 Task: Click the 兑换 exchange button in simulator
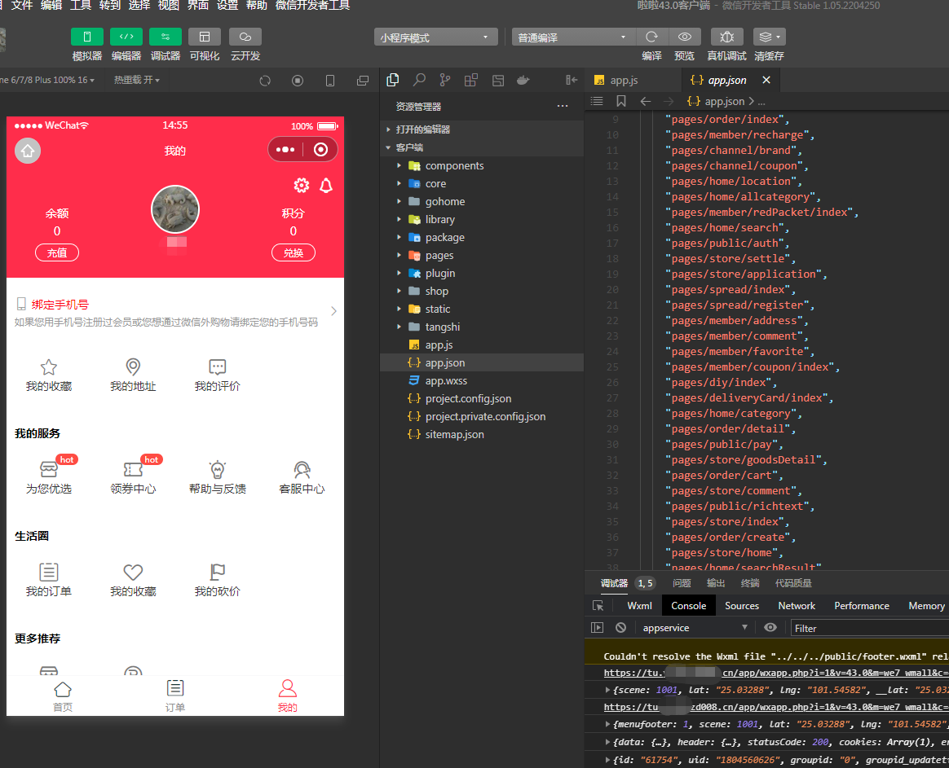[293, 252]
